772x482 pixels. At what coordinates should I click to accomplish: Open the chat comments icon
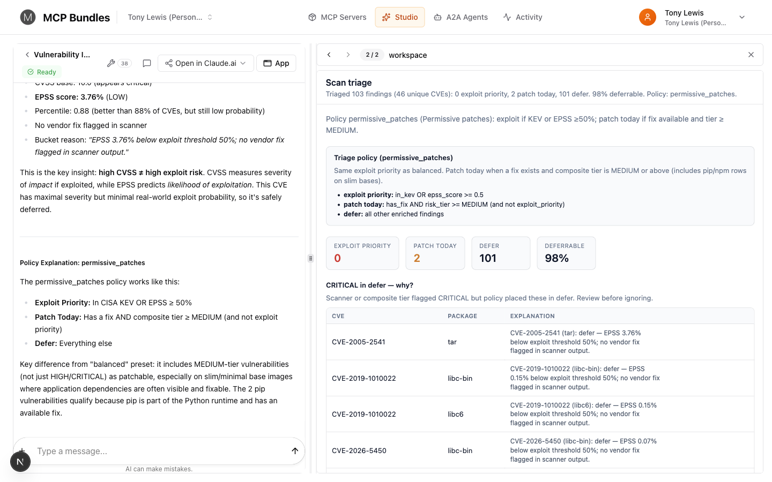tap(146, 63)
